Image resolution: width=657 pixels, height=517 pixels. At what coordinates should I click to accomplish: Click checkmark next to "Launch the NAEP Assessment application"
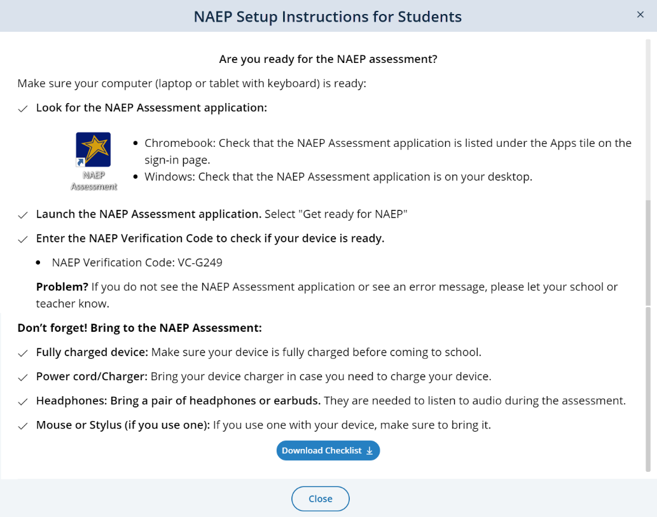coord(23,215)
